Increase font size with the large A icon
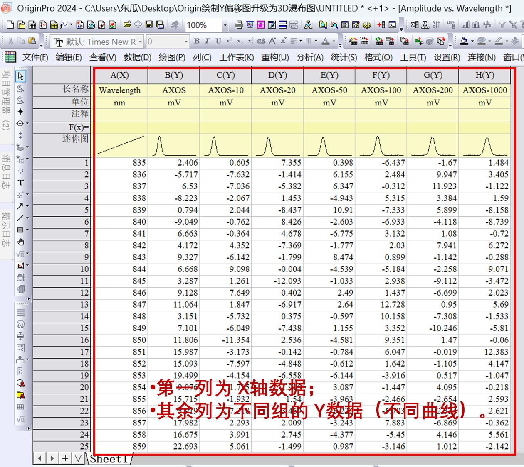Screen dimensions: 524x467 (x=272, y=41)
